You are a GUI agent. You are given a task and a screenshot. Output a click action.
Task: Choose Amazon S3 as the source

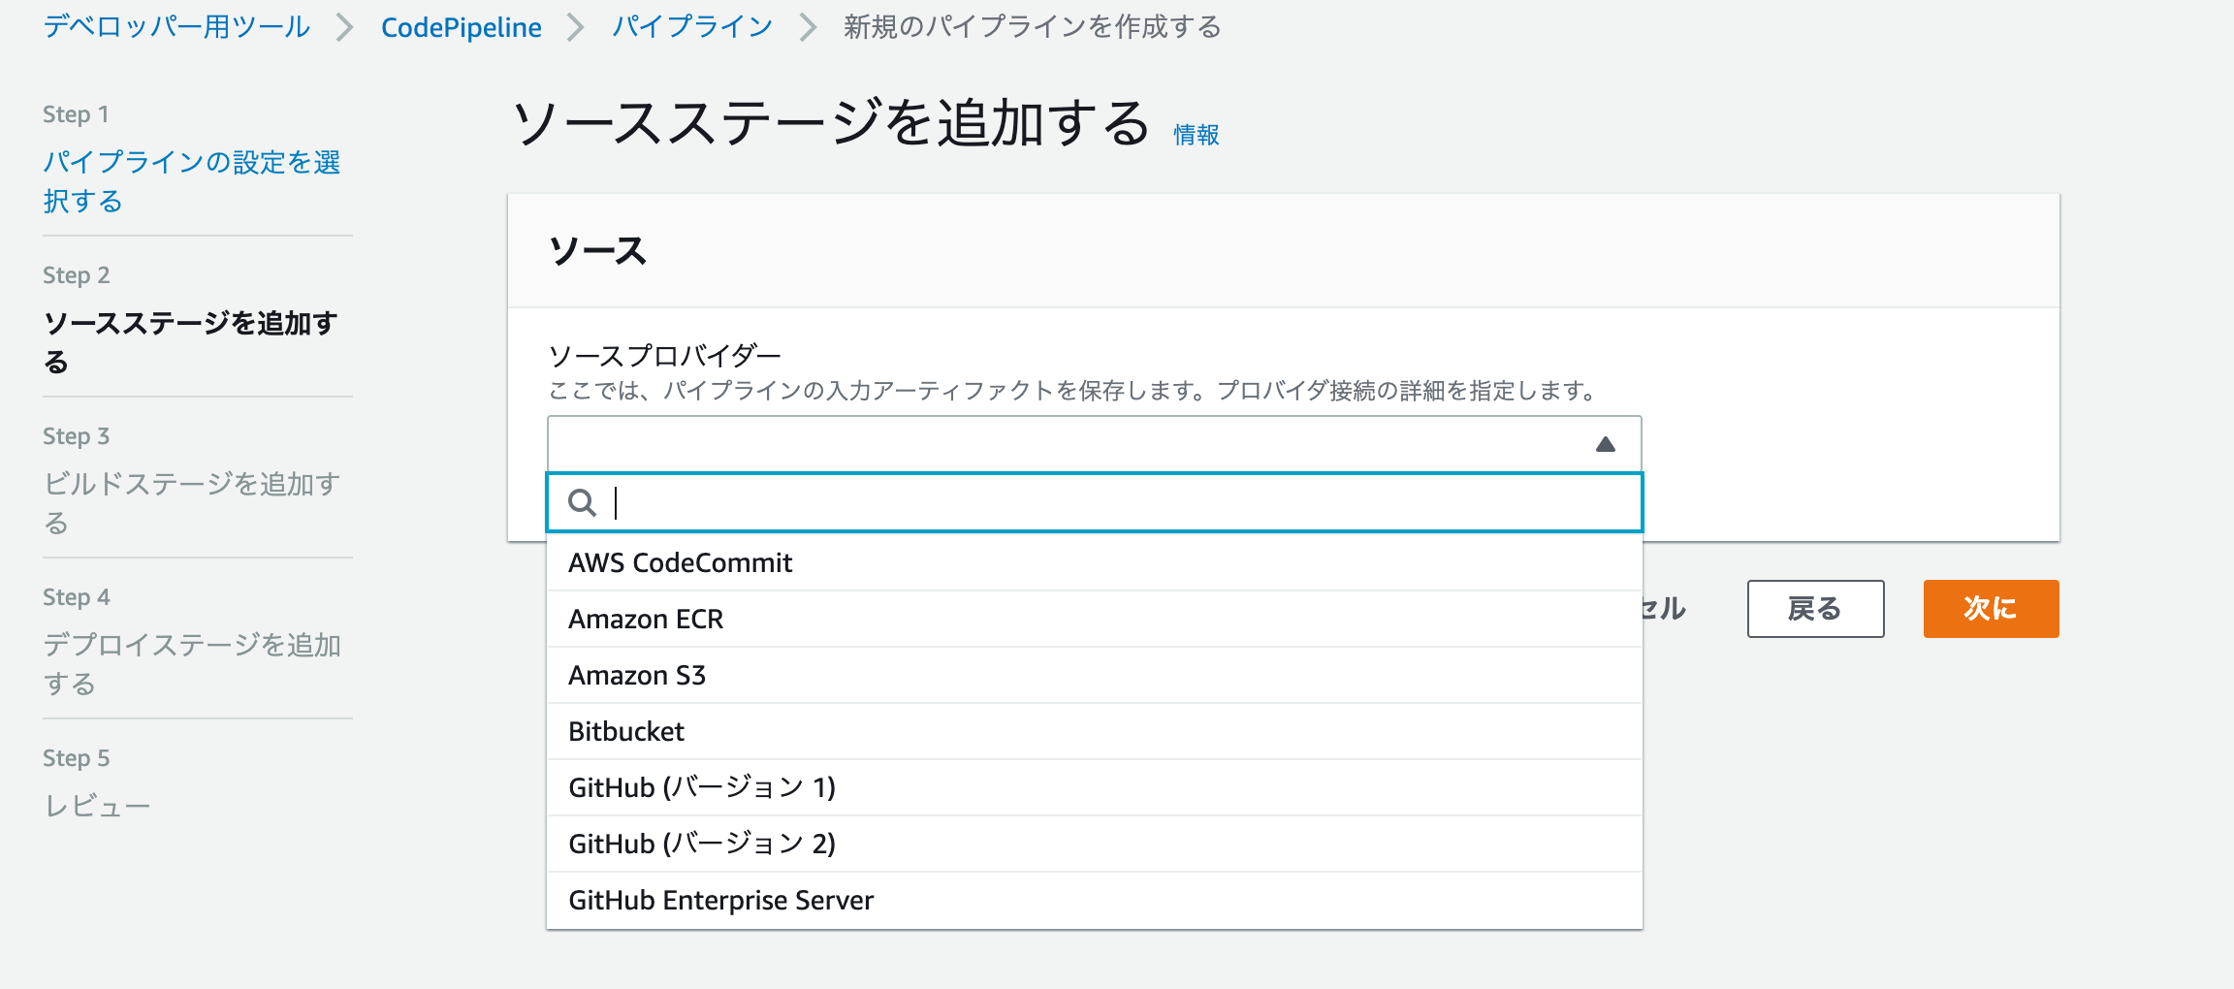pos(639,675)
